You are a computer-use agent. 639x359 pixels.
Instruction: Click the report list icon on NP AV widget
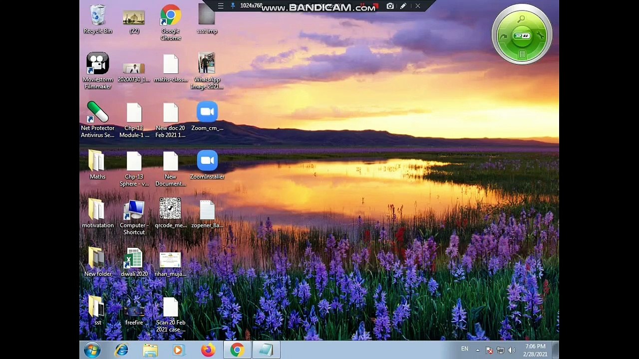point(522,54)
